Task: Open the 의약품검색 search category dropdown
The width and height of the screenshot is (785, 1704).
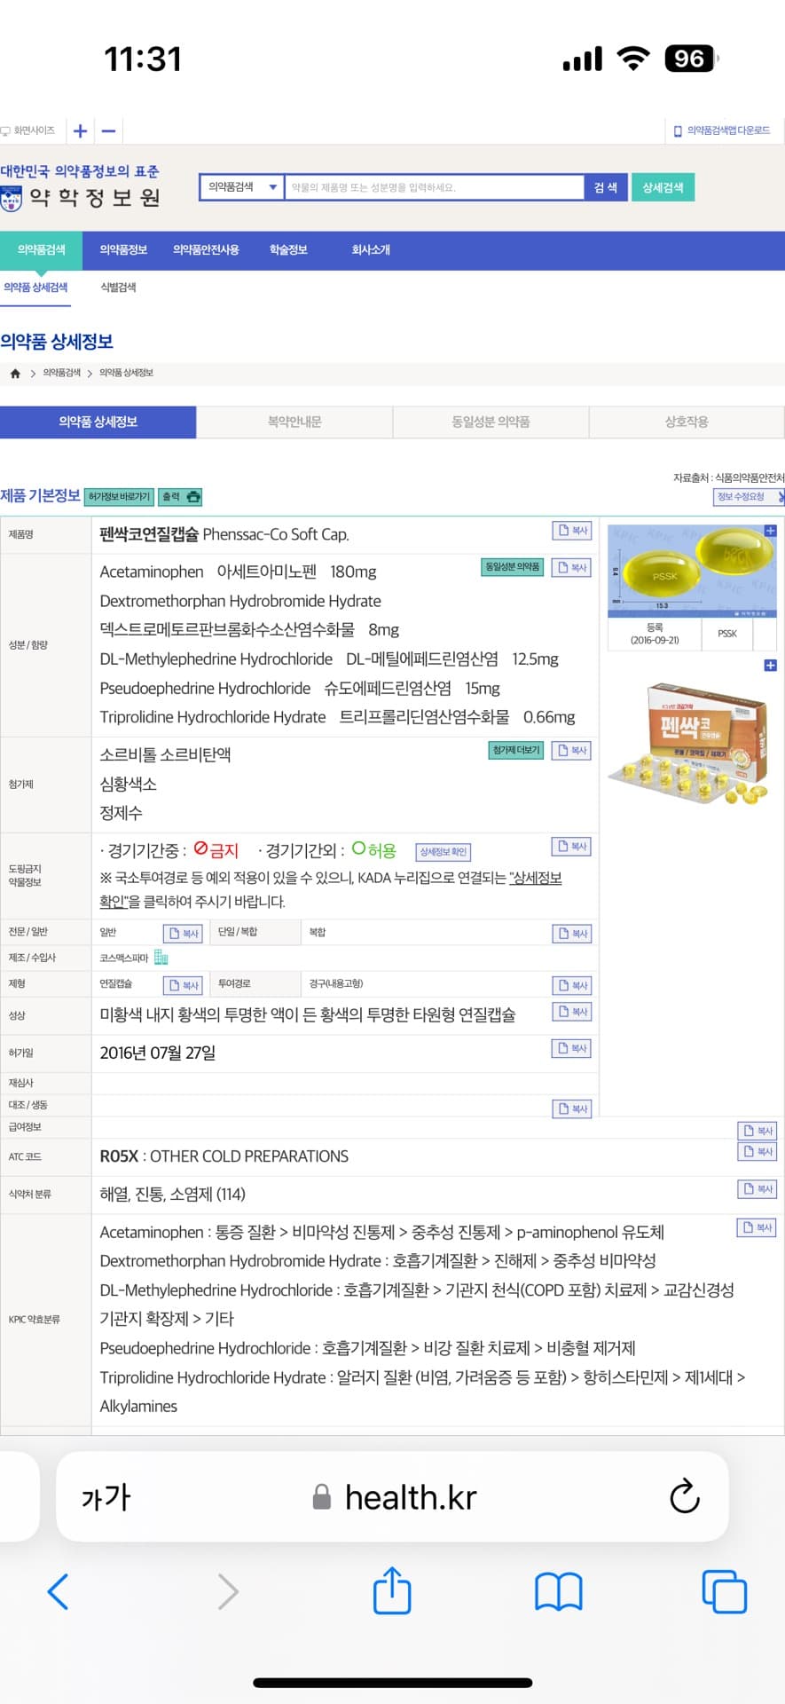Action: click(x=241, y=187)
